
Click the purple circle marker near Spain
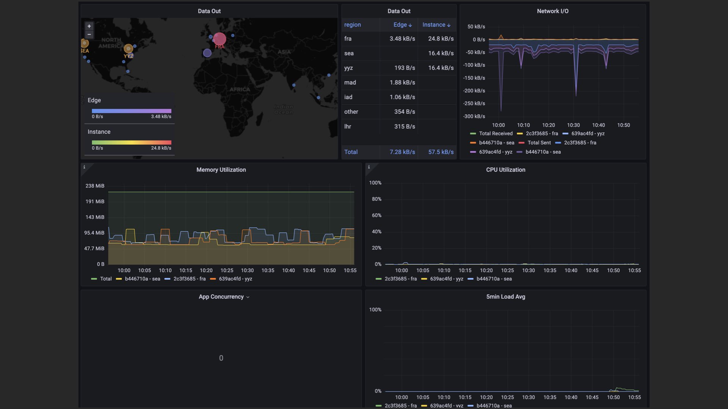(207, 53)
